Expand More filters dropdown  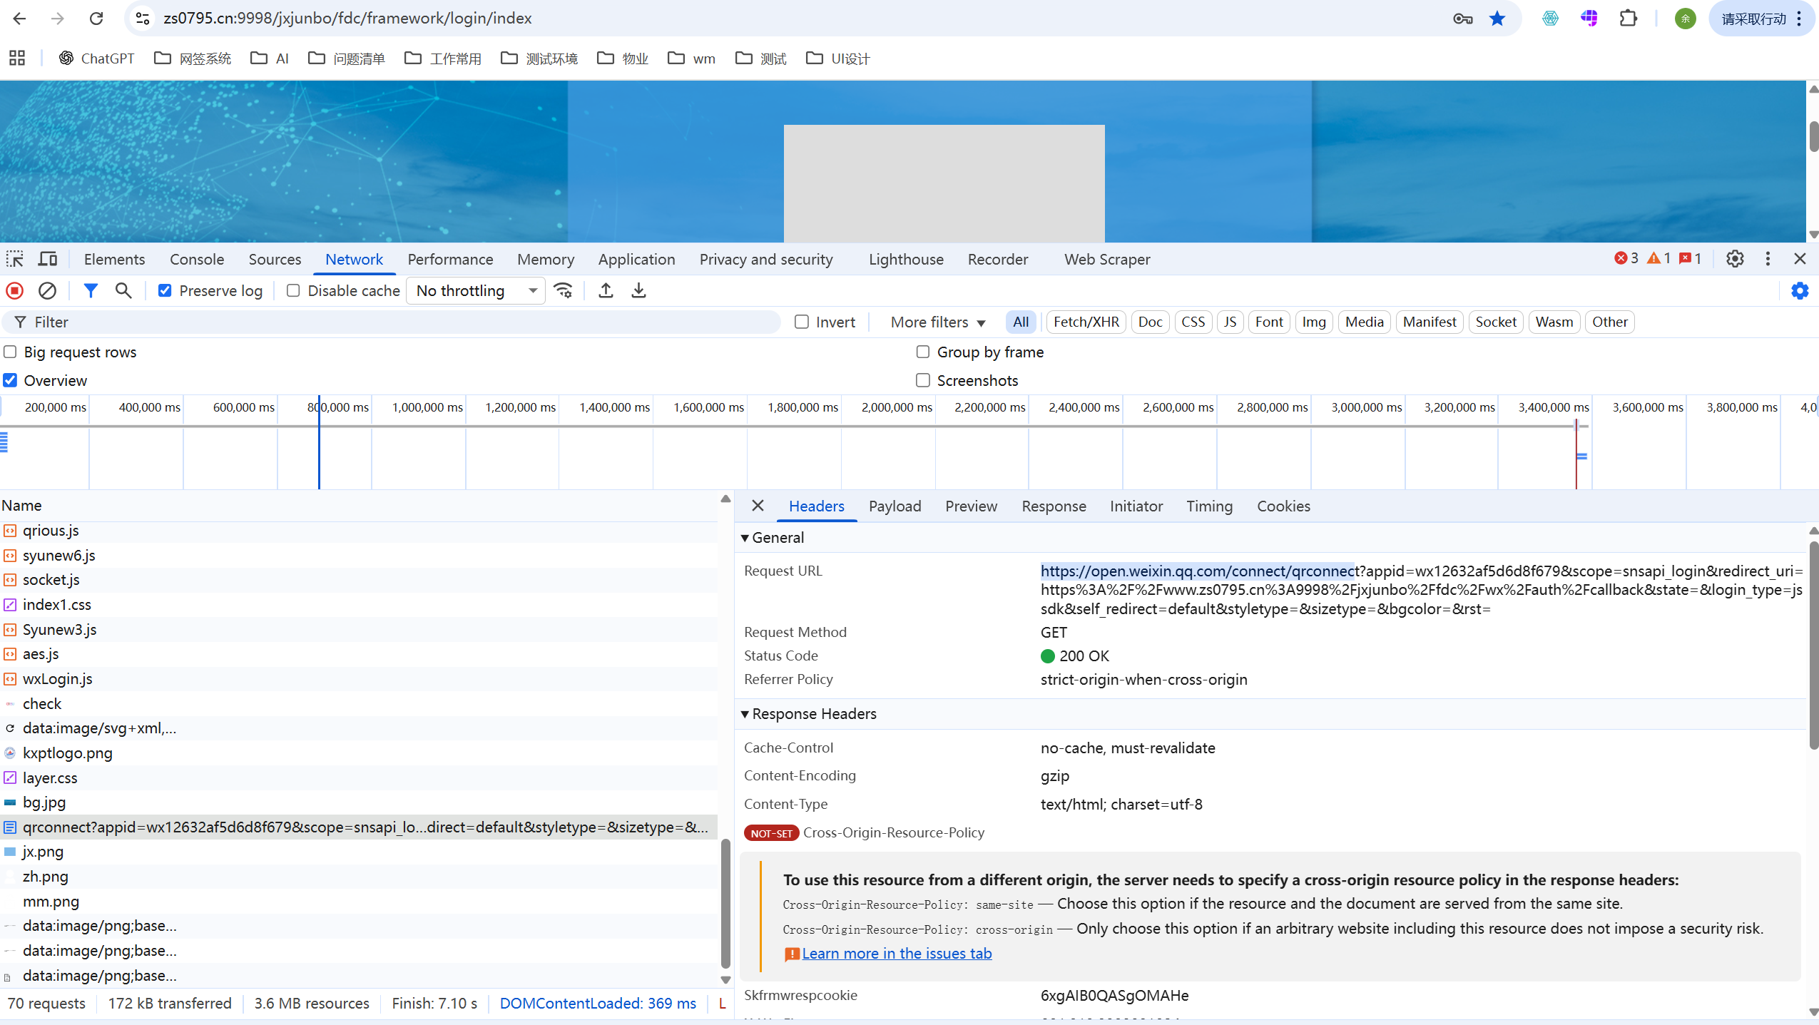coord(937,322)
